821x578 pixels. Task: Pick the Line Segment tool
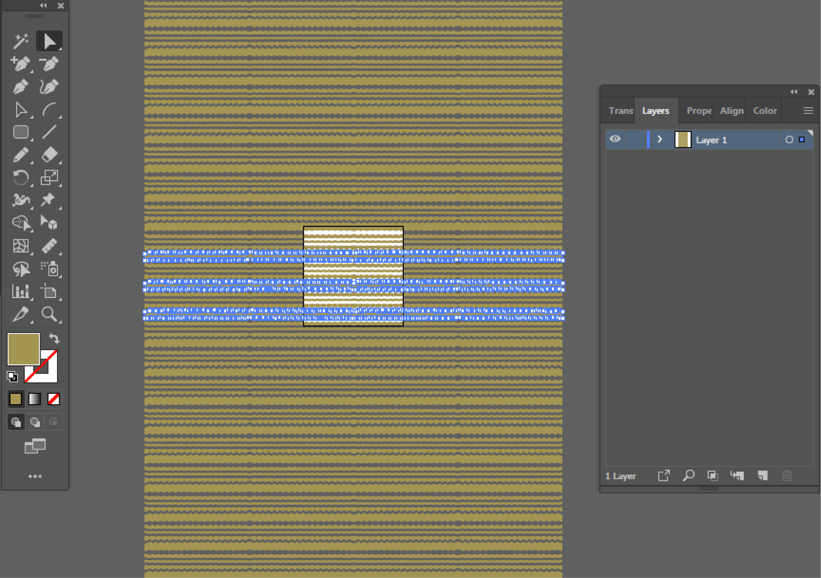pos(49,132)
